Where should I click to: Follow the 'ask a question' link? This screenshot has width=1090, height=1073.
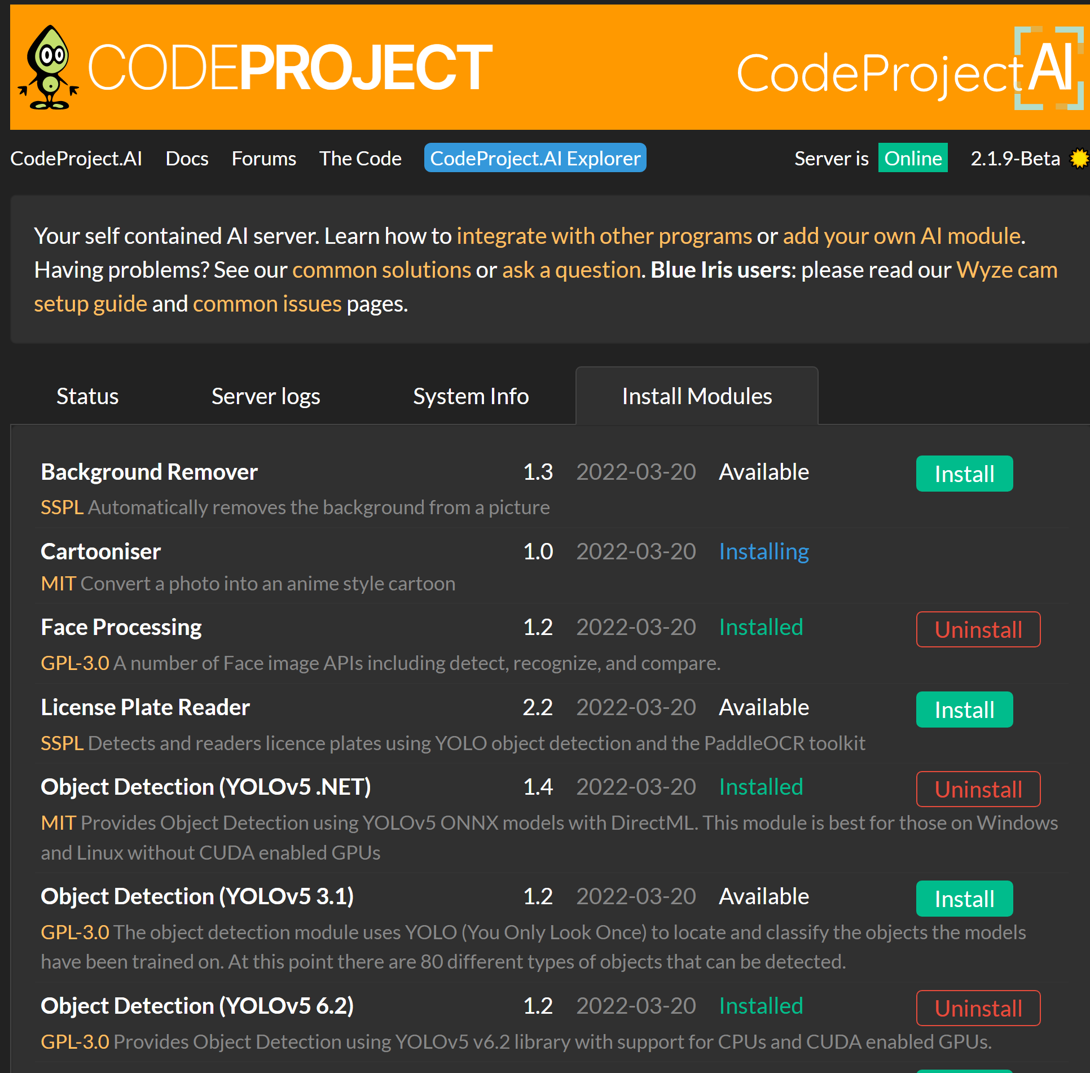click(572, 270)
